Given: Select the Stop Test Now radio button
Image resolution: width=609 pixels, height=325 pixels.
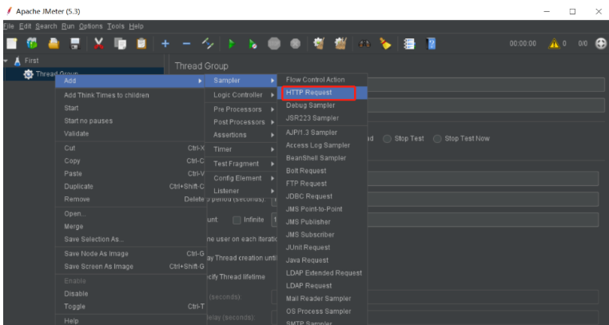Looking at the screenshot, I should point(437,139).
